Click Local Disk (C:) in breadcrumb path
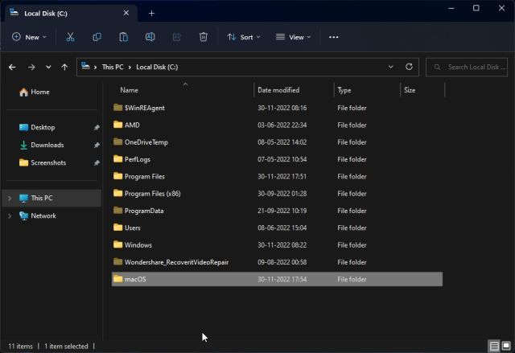This screenshot has height=353, width=515. [x=157, y=68]
